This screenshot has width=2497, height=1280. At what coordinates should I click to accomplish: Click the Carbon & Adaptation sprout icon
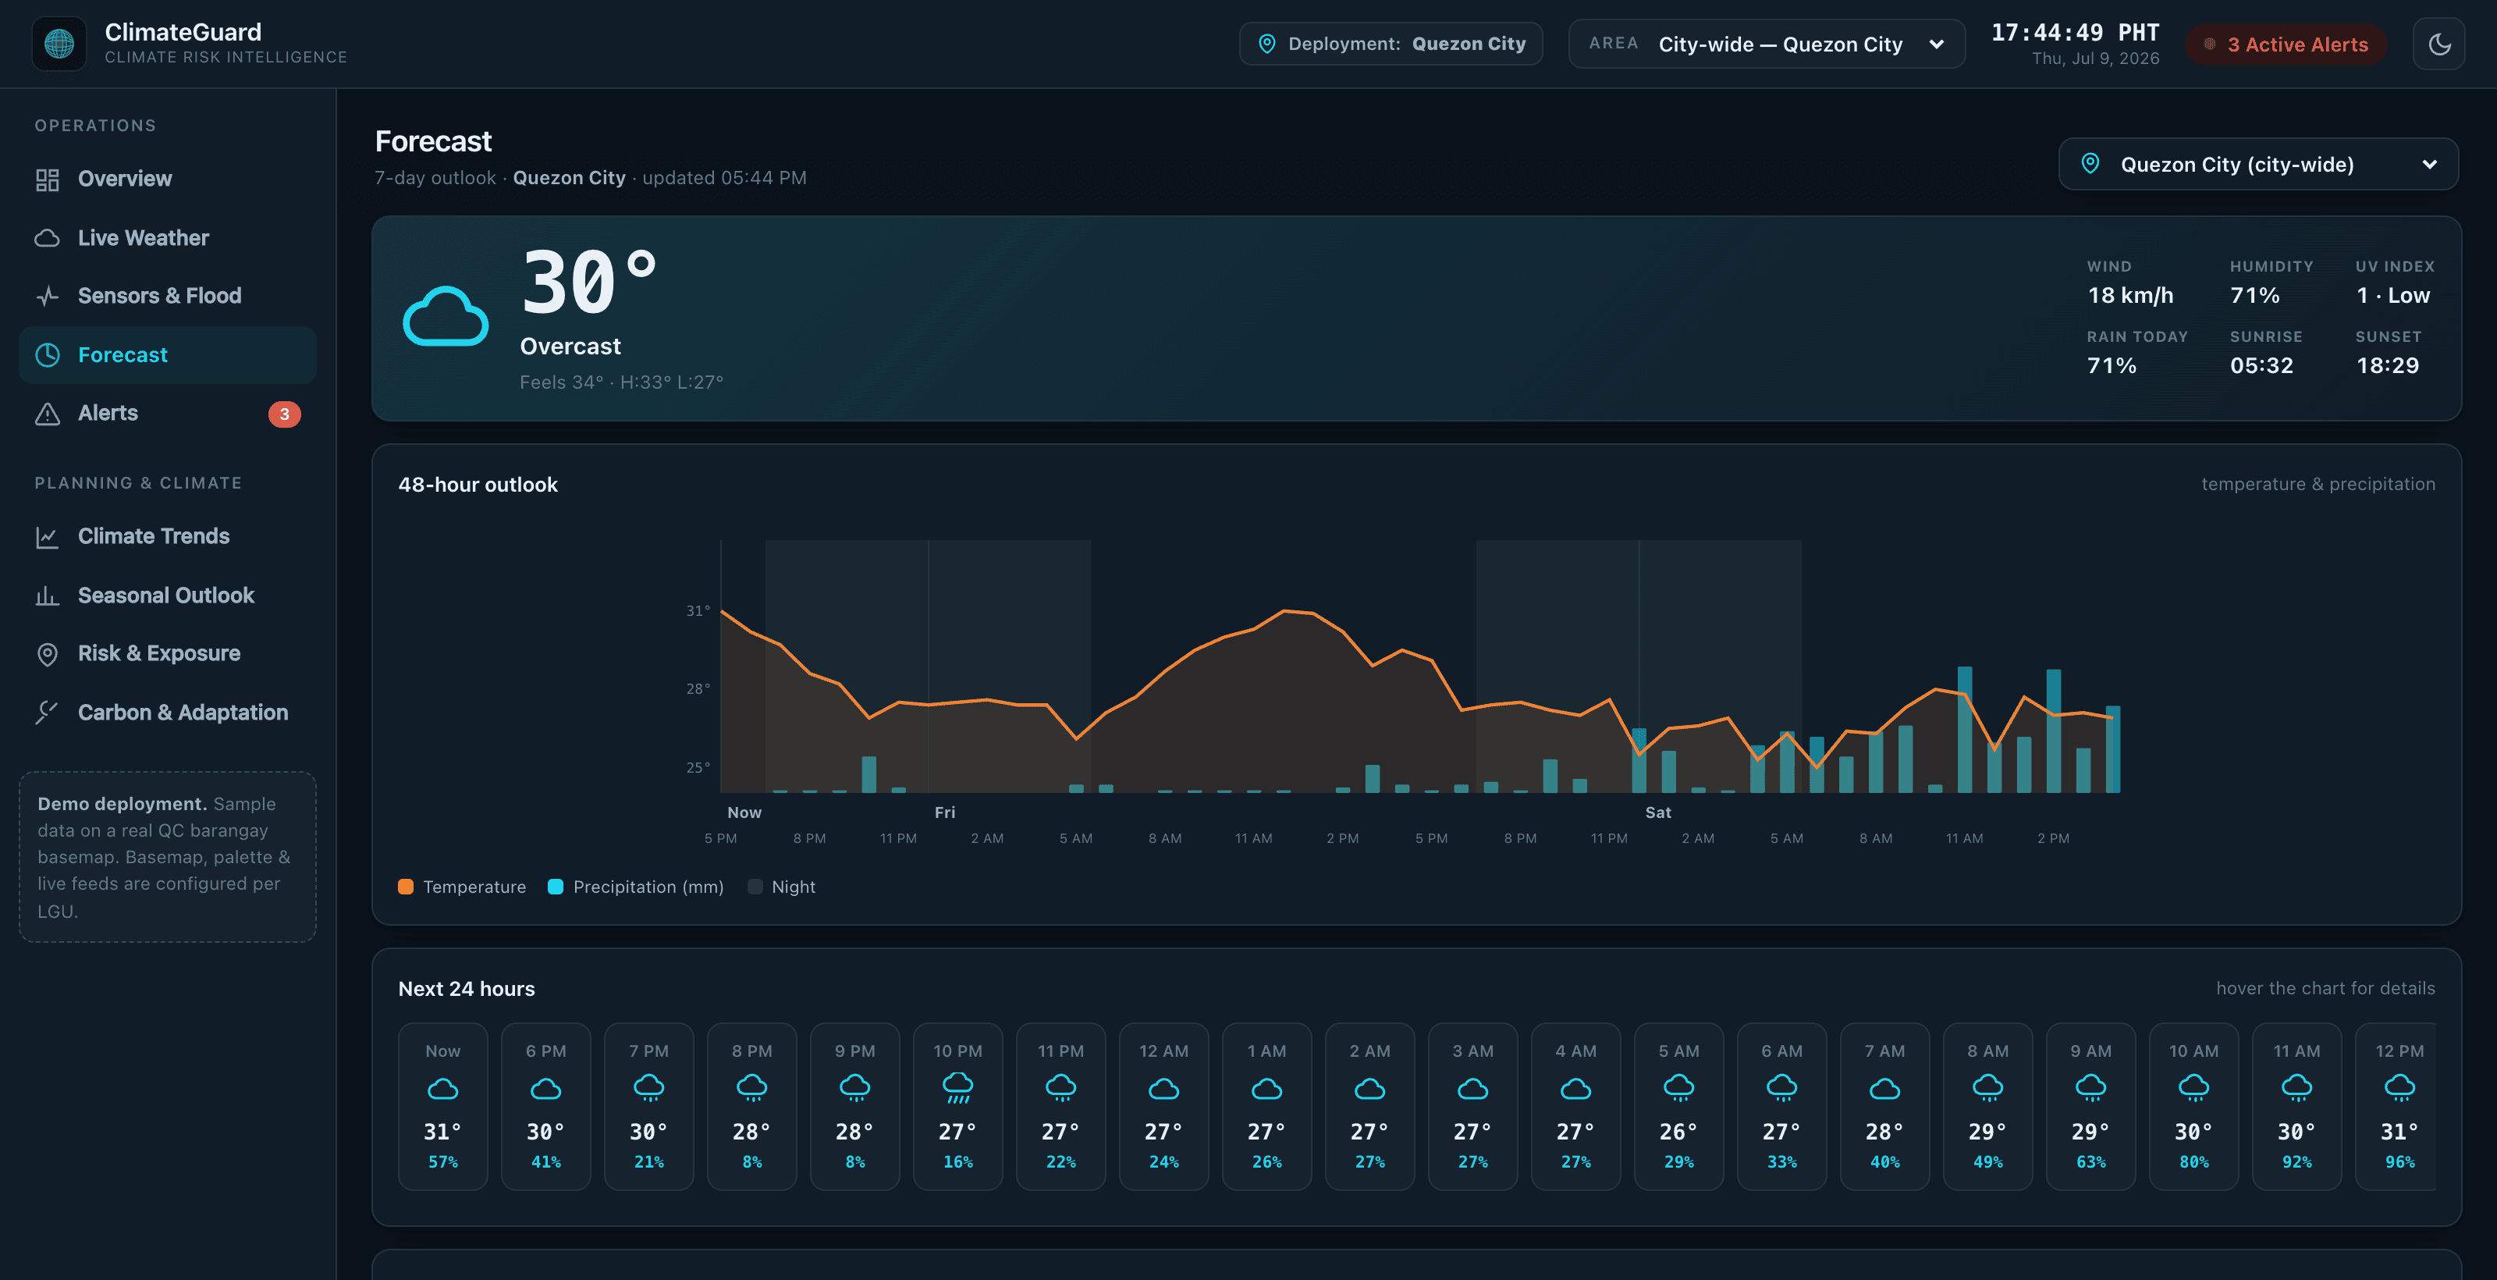click(48, 713)
